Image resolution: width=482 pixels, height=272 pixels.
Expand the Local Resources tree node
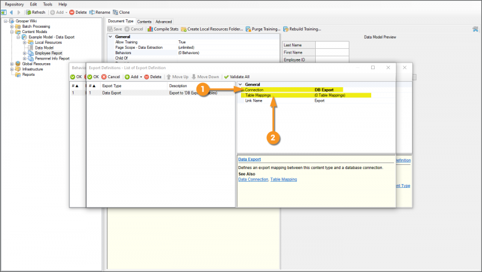click(x=25, y=42)
